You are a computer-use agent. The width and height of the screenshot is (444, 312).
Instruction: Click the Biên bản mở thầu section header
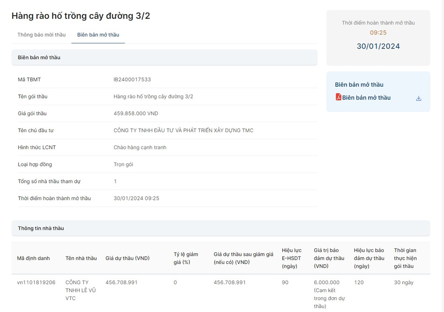tap(39, 57)
